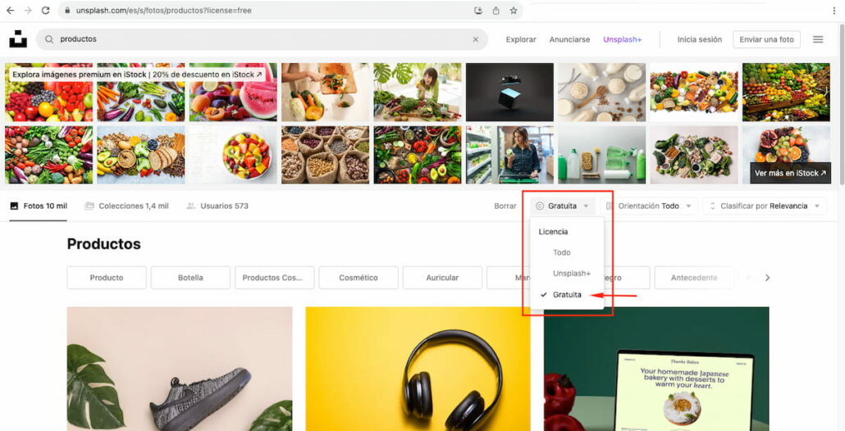The height and width of the screenshot is (431, 845).
Task: Click the iStock premium discount banner
Action: (138, 75)
